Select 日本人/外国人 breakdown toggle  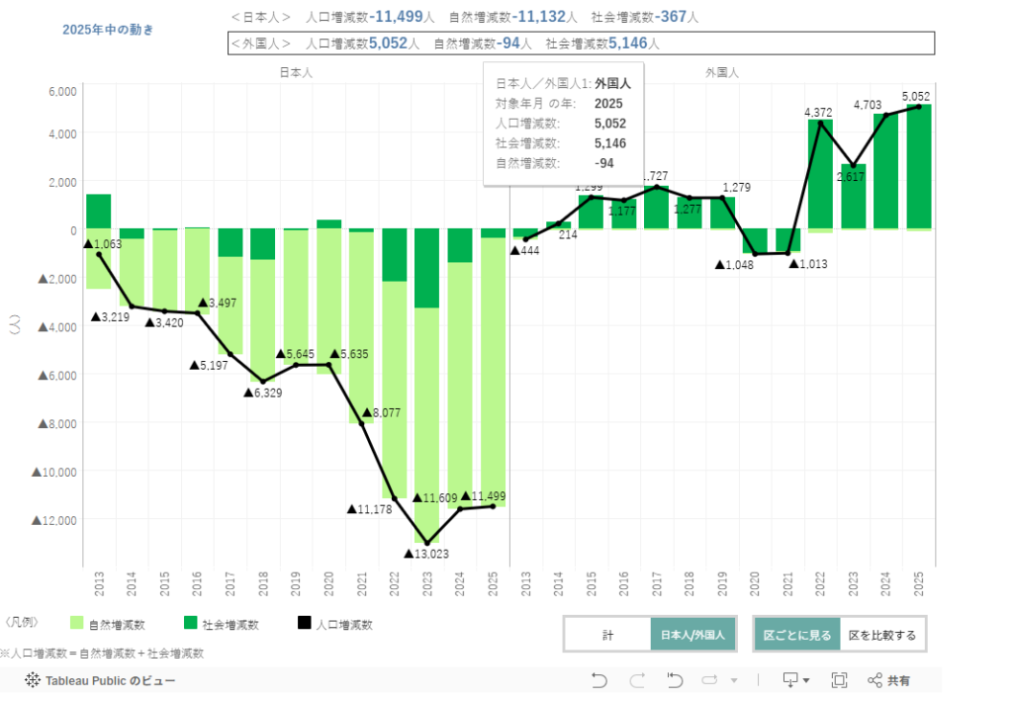tap(693, 635)
